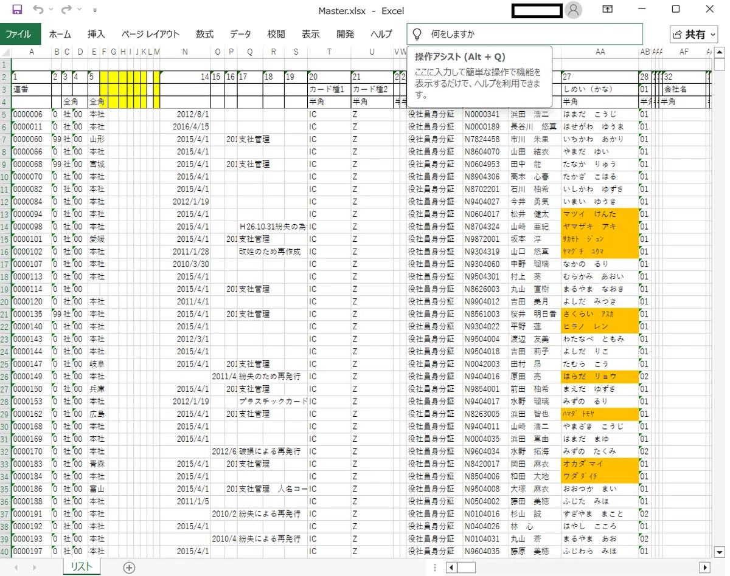Click the Excel window Maximize button
The width and height of the screenshot is (730, 576).
676,9
